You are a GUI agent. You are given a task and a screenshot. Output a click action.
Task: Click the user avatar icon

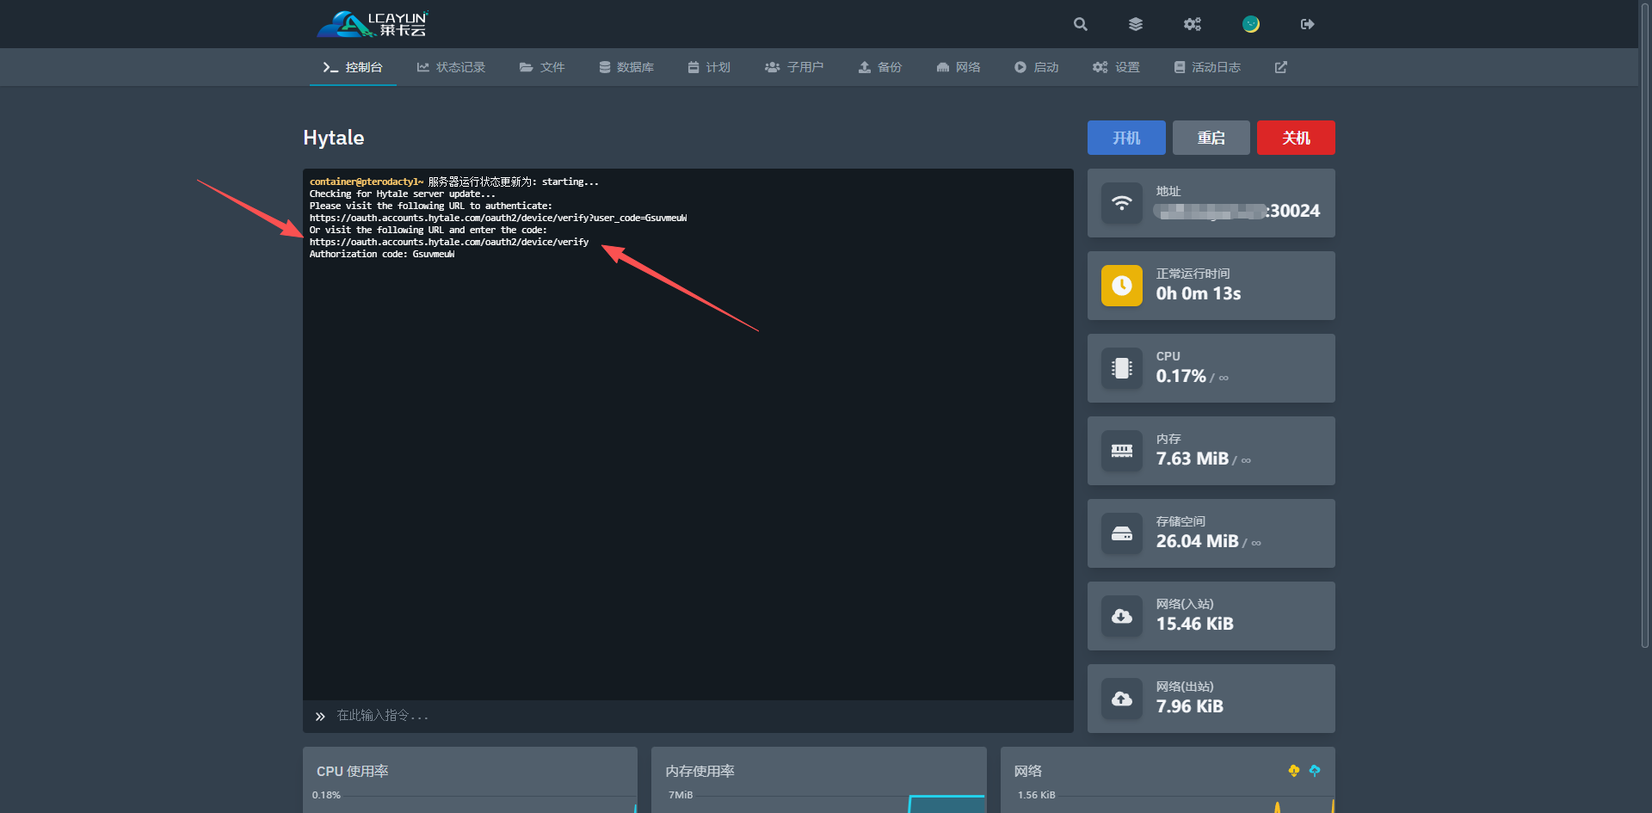(1250, 24)
